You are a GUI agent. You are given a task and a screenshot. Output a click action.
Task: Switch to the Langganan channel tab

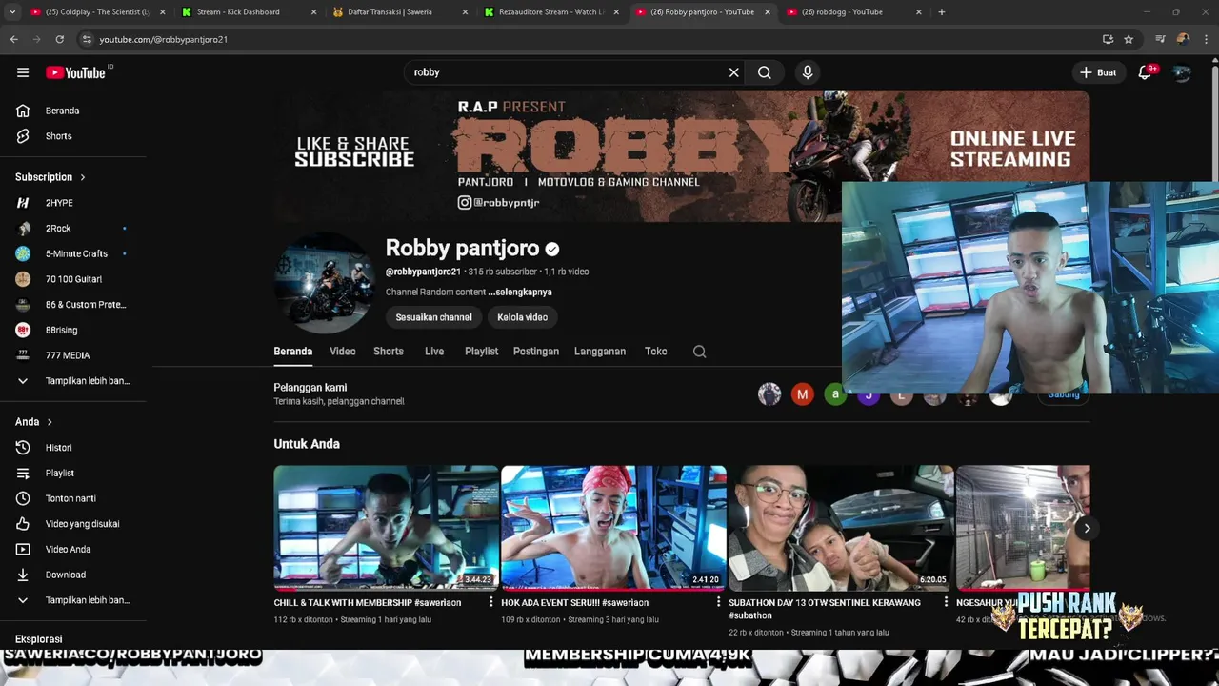(600, 352)
